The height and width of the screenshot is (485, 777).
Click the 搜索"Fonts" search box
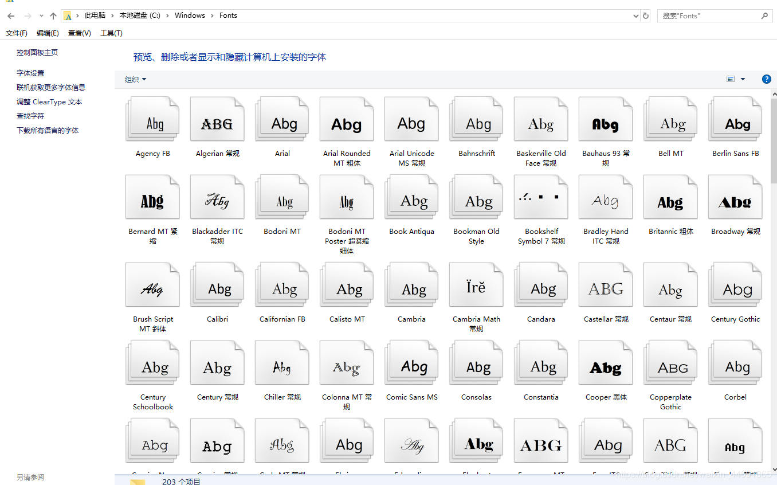[x=715, y=16]
